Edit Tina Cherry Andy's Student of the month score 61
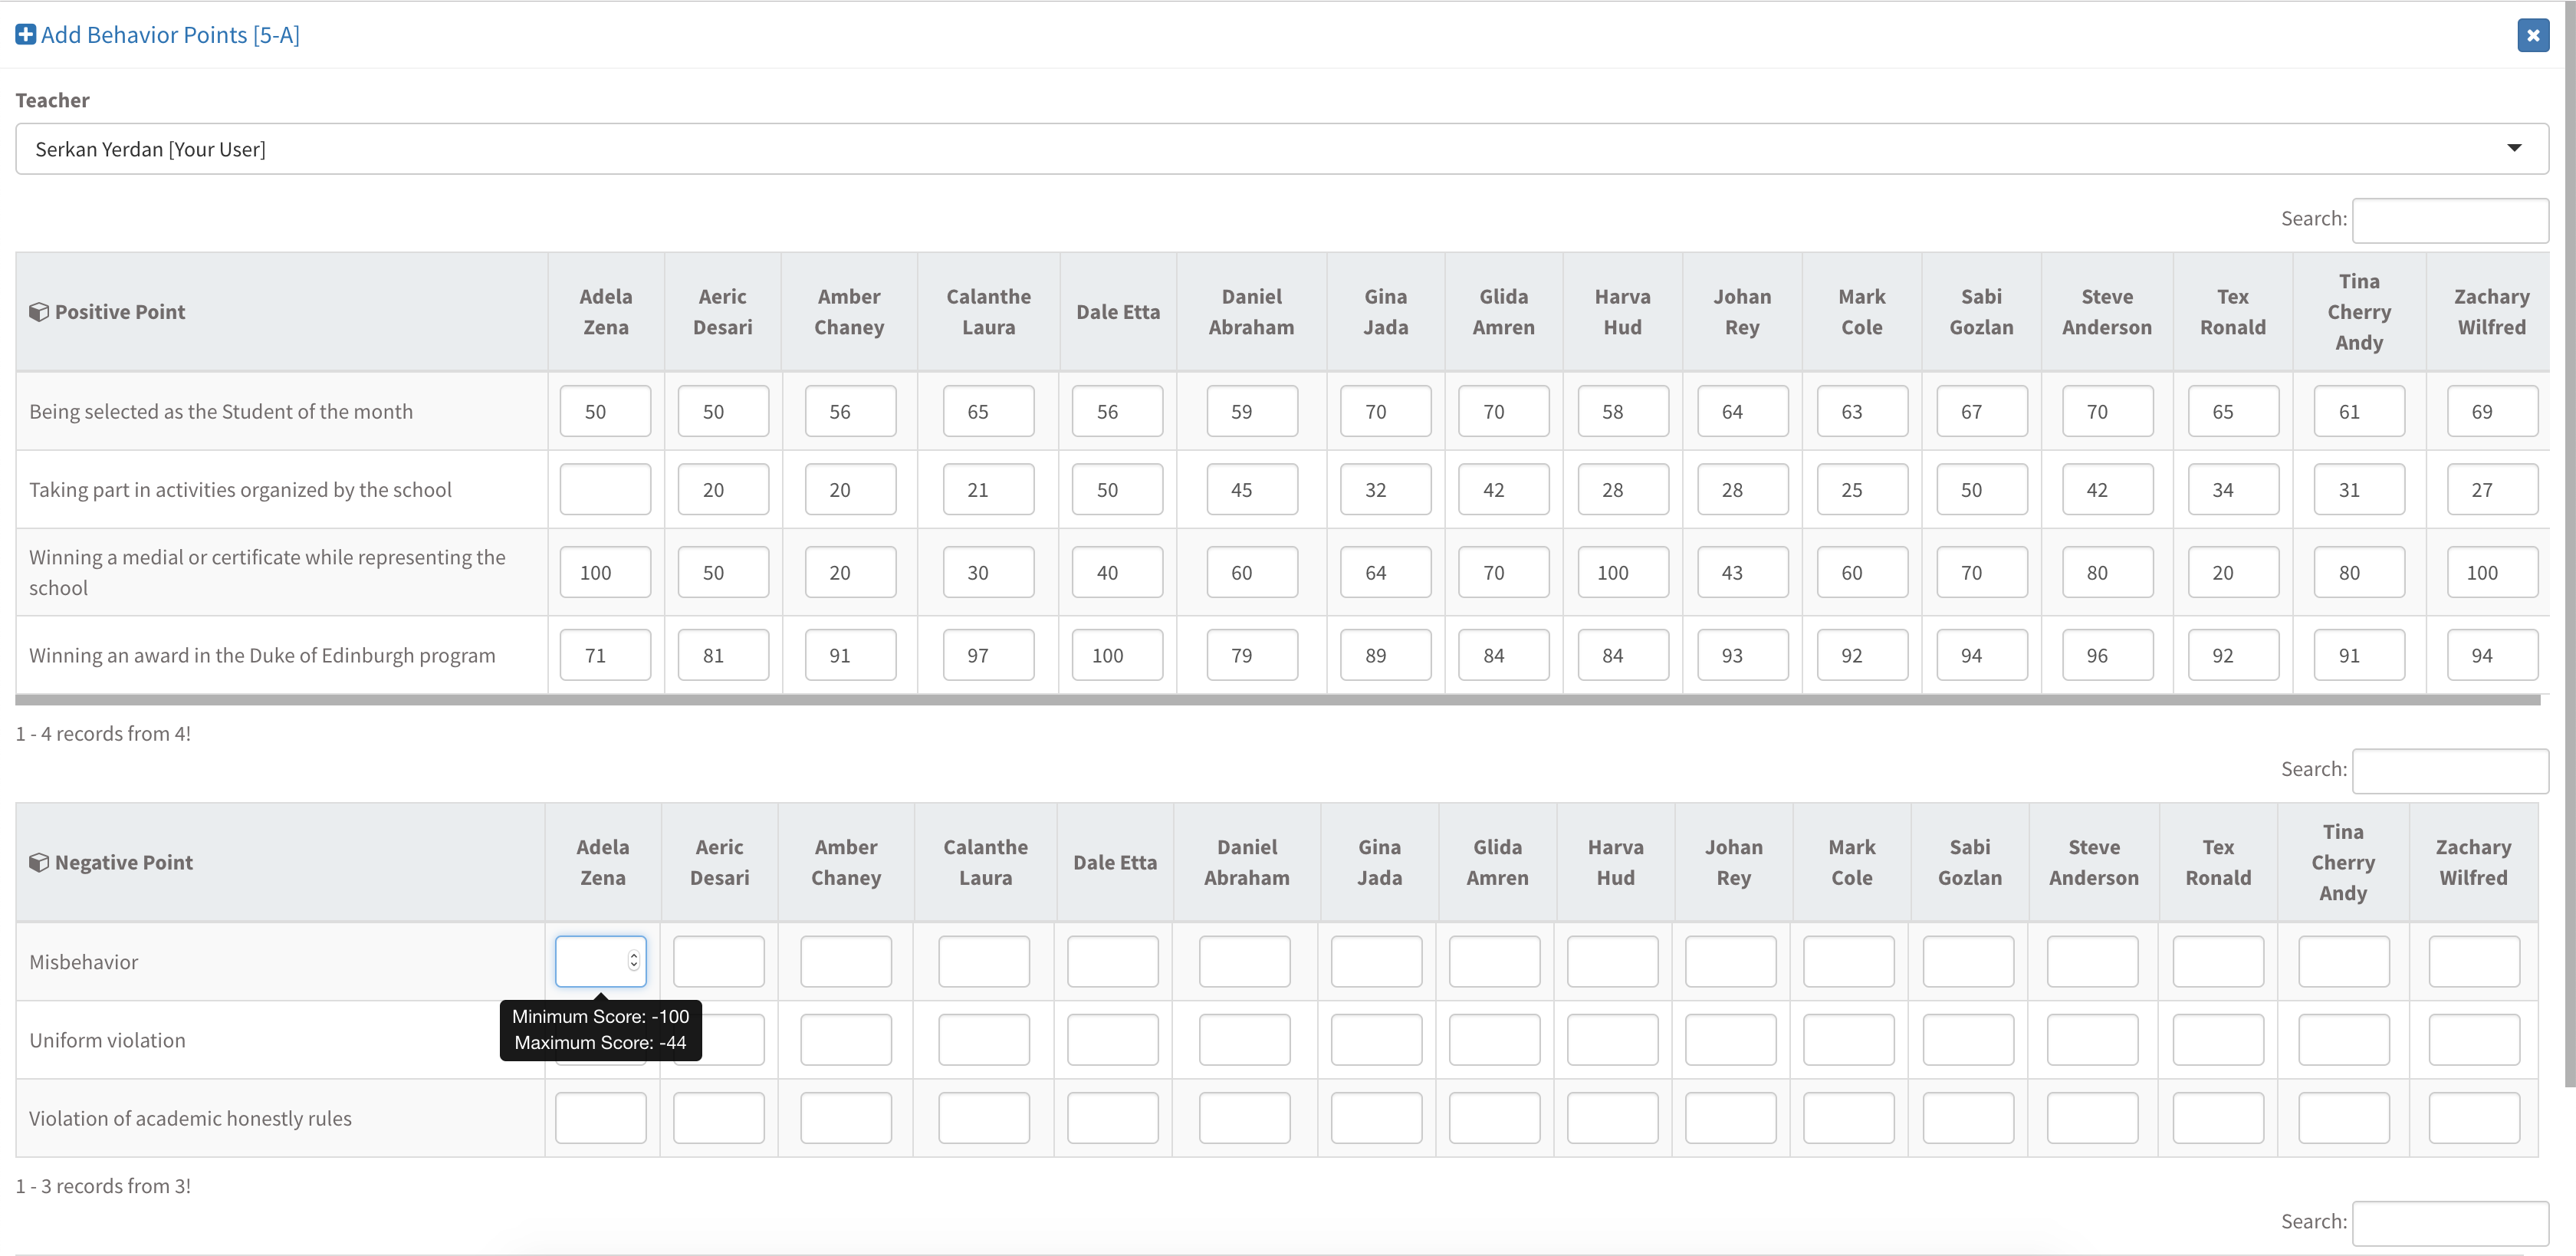This screenshot has height=1256, width=2576. point(2359,411)
